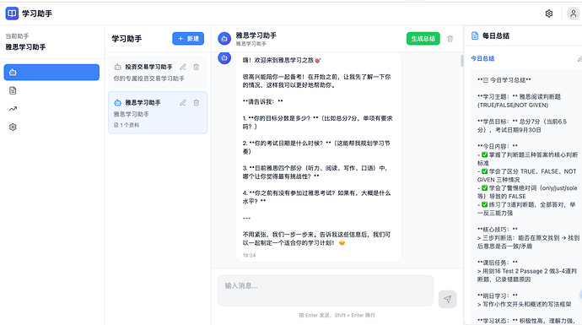Click edit pencil beside 今日总结
Viewport: 582px width, 325px height.
tap(579, 59)
